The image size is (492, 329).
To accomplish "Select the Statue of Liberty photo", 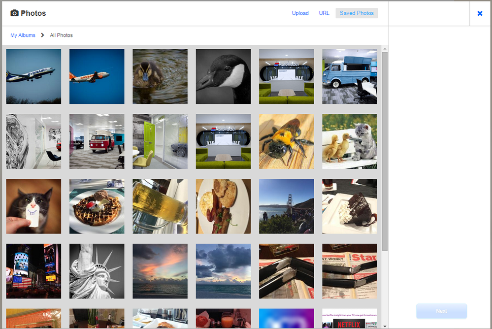I will pos(97,271).
